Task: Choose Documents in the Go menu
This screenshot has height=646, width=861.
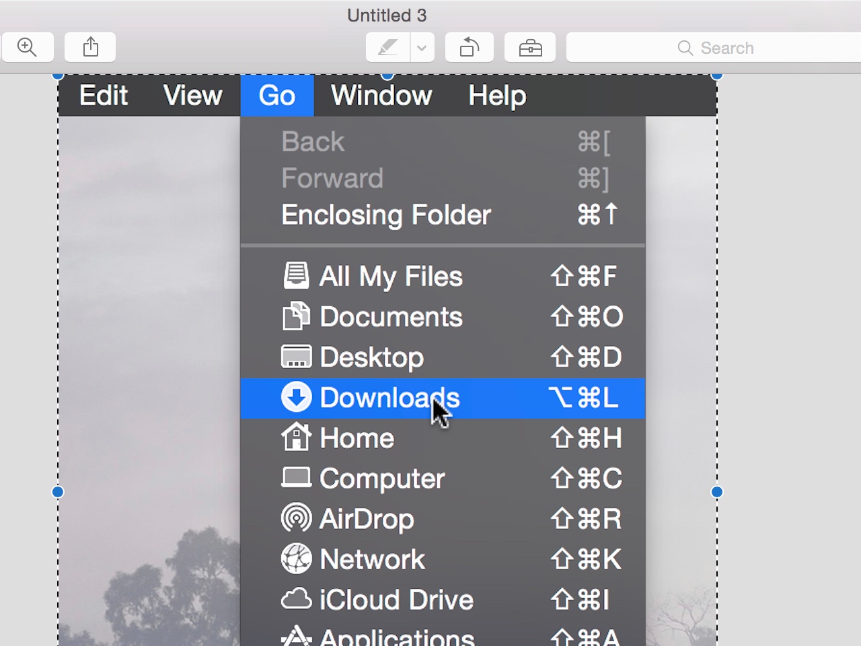Action: click(x=443, y=317)
